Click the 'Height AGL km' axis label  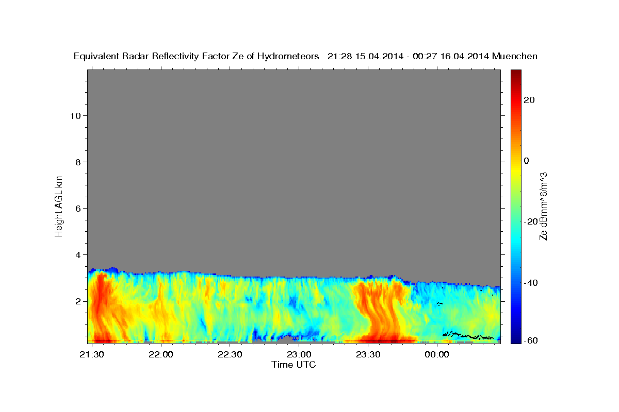tap(59, 205)
